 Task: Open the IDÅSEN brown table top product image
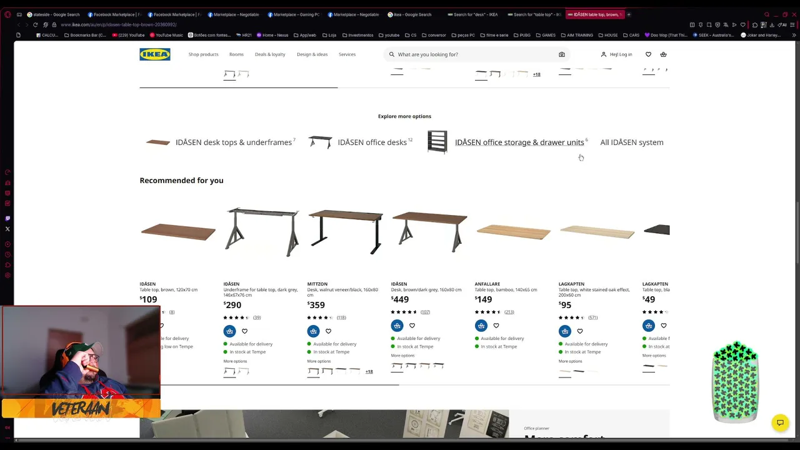pos(178,232)
